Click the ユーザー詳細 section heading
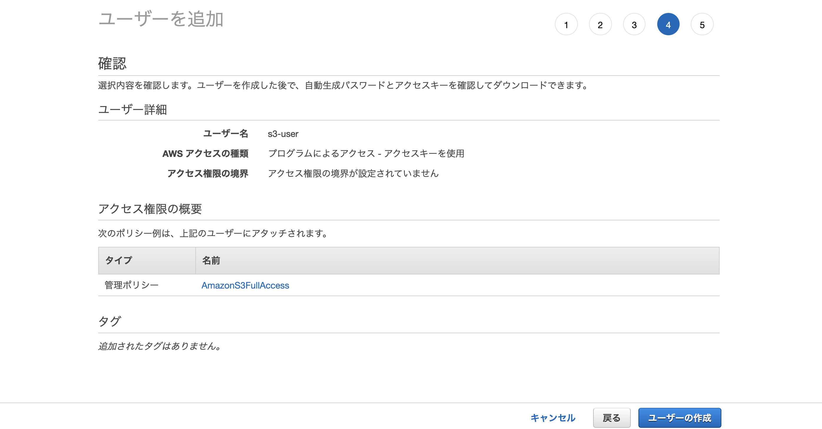 [132, 110]
